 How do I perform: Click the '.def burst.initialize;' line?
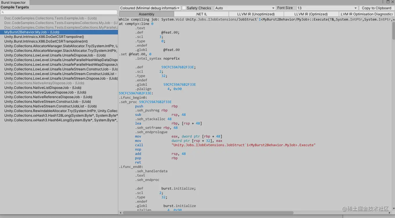pyautogui.click(x=165, y=188)
